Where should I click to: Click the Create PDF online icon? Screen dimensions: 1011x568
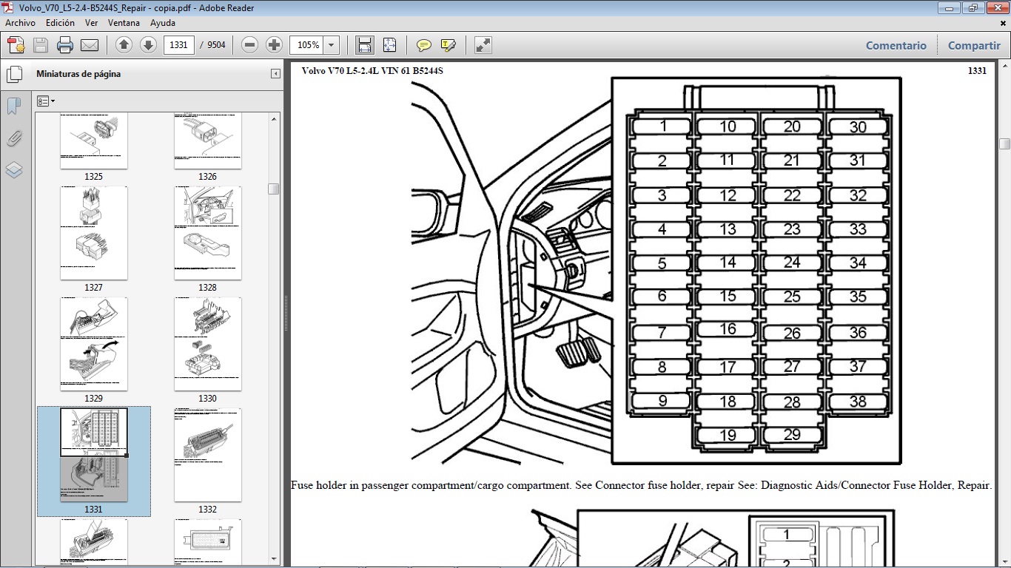16,45
